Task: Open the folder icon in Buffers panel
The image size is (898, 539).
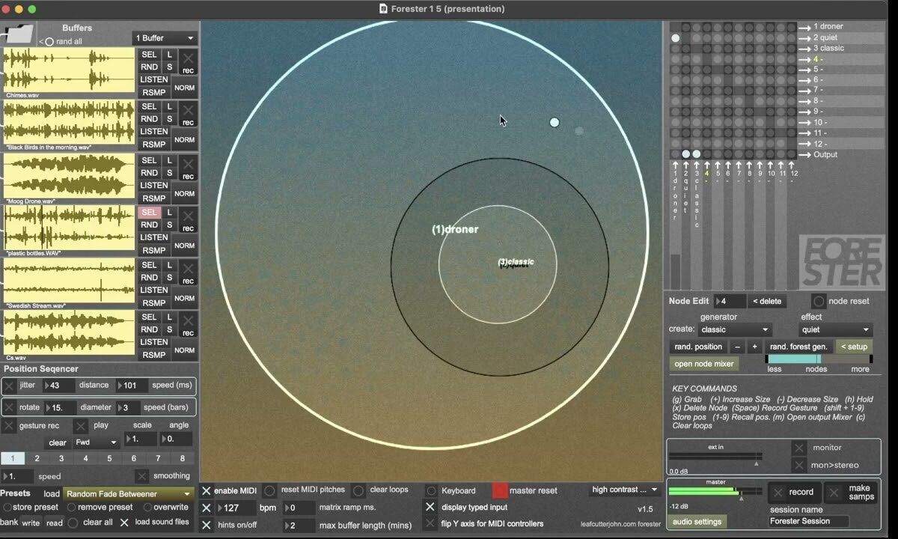Action: (x=19, y=34)
